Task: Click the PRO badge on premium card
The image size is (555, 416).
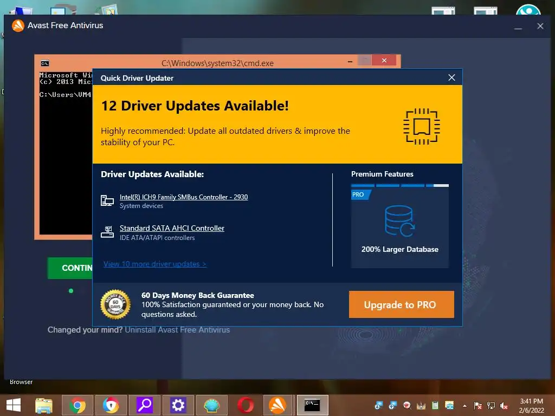Action: click(x=360, y=194)
